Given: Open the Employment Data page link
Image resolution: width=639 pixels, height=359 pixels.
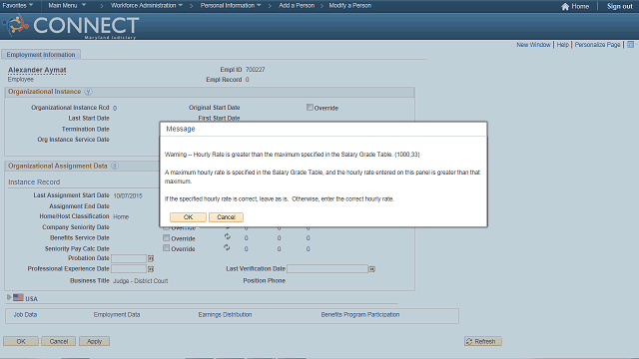Looking at the screenshot, I should (117, 315).
